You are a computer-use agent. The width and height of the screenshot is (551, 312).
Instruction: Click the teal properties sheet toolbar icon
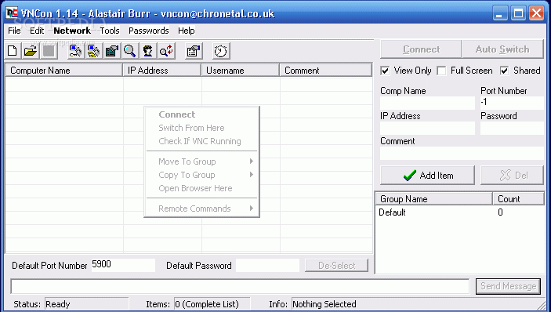112,51
